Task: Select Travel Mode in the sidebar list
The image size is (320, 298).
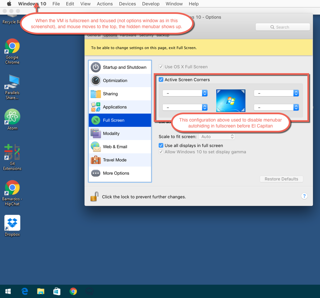Action: pos(120,160)
